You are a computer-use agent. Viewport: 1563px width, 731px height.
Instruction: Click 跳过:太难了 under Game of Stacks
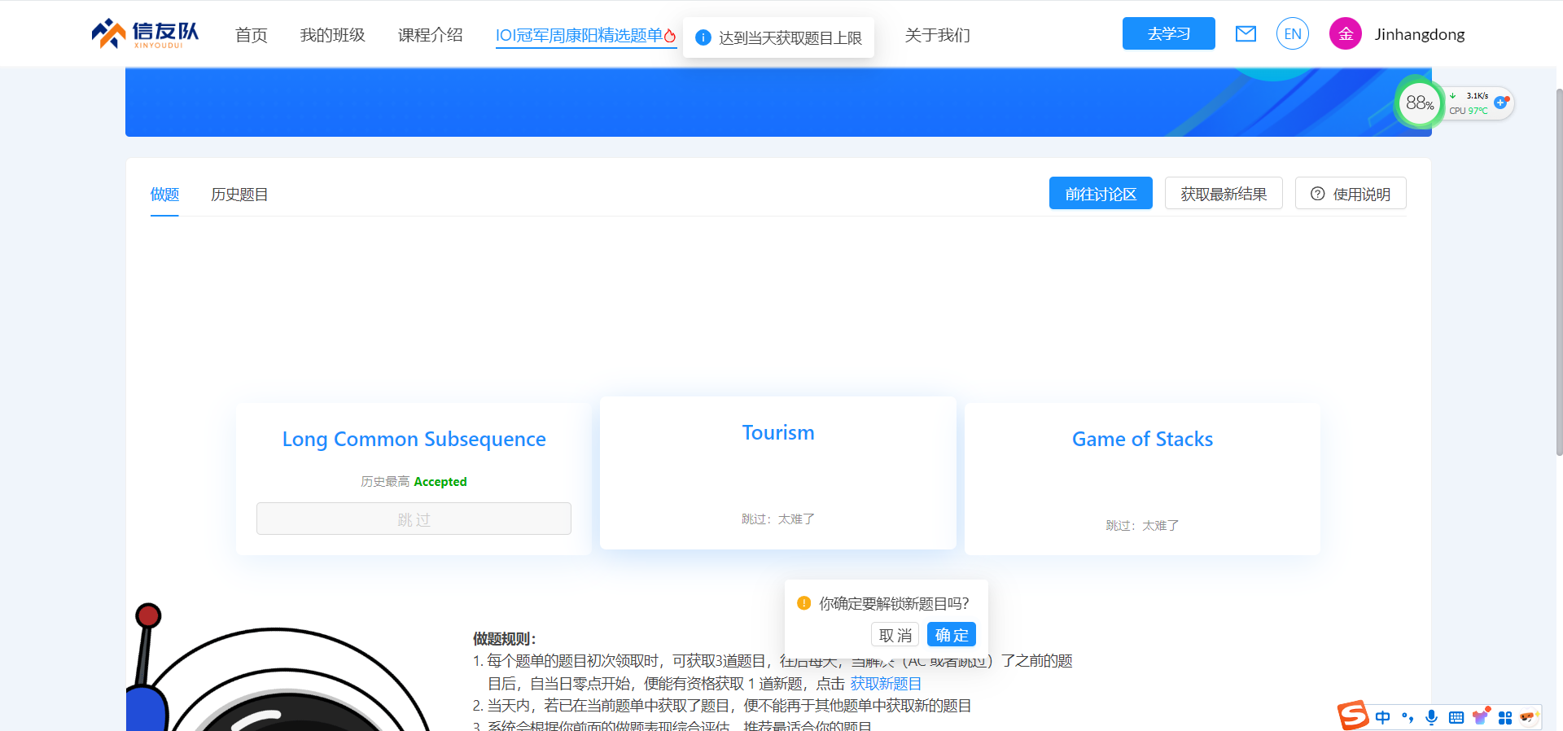pyautogui.click(x=1142, y=526)
